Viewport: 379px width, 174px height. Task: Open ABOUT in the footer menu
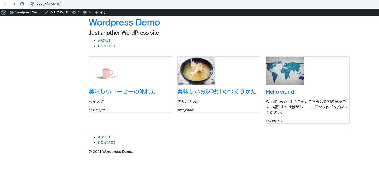click(x=104, y=137)
